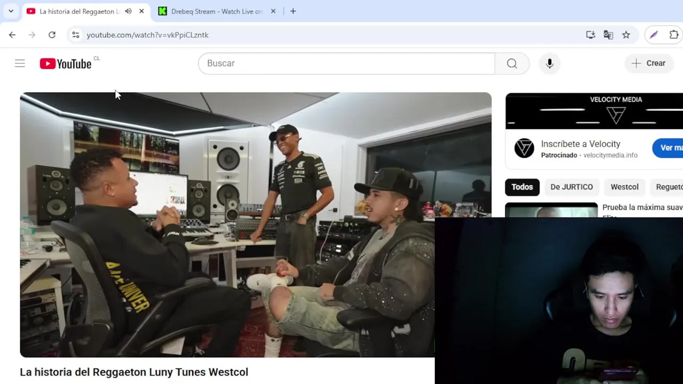This screenshot has width=683, height=384.
Task: Open the purple pen extension icon
Action: point(654,35)
